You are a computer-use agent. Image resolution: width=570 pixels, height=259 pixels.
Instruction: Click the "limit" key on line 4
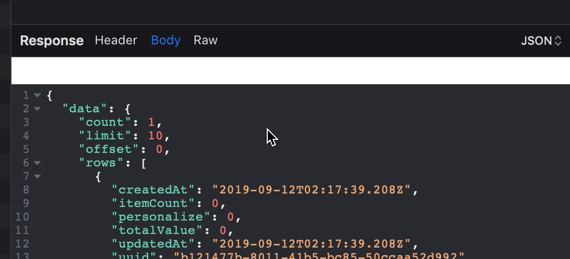[x=105, y=136]
